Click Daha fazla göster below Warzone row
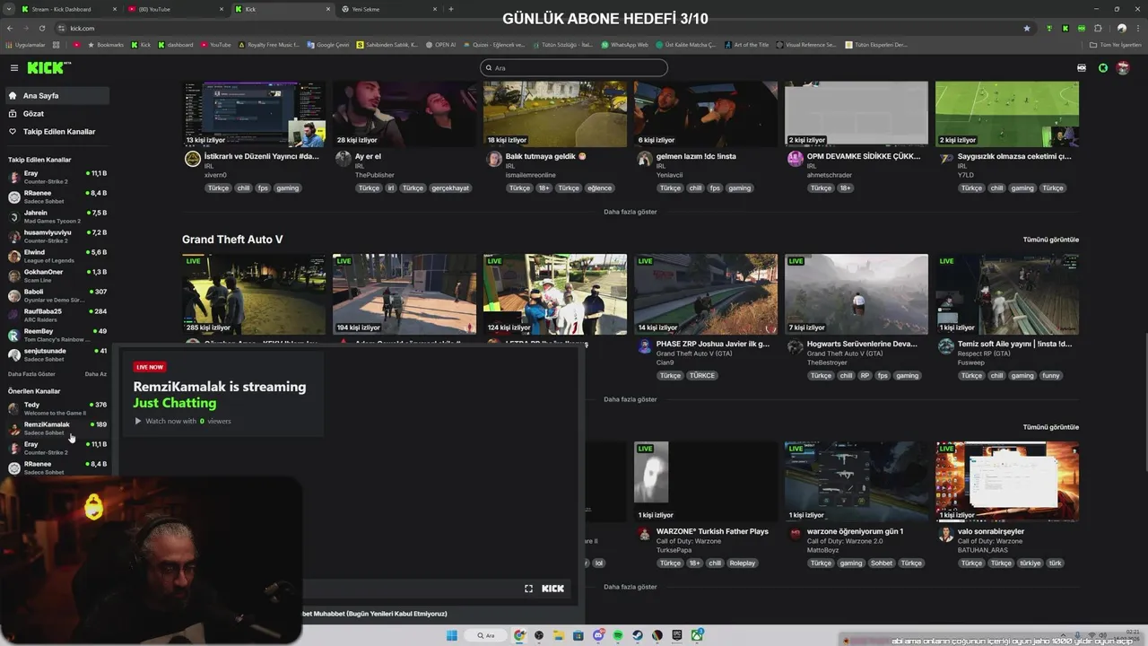Screen dimensions: 1148x646 click(630, 587)
